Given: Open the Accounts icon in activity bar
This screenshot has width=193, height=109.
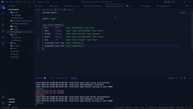Looking at the screenshot, I should pos(3,97).
